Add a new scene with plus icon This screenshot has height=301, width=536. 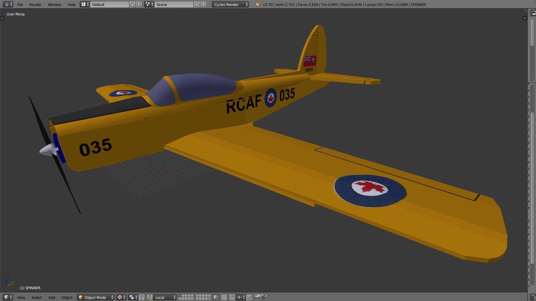(197, 4)
